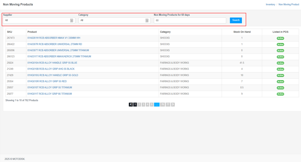Open Inventory breadcrumb link
The width and height of the screenshot is (301, 162).
point(270,5)
